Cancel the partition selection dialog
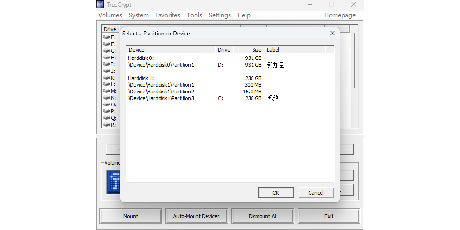The width and height of the screenshot is (460, 230). coord(316,193)
